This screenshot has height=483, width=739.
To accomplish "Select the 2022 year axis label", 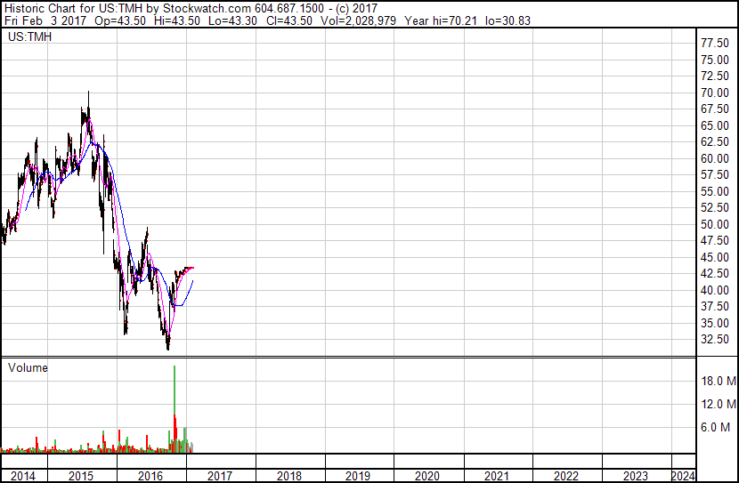I will point(566,476).
